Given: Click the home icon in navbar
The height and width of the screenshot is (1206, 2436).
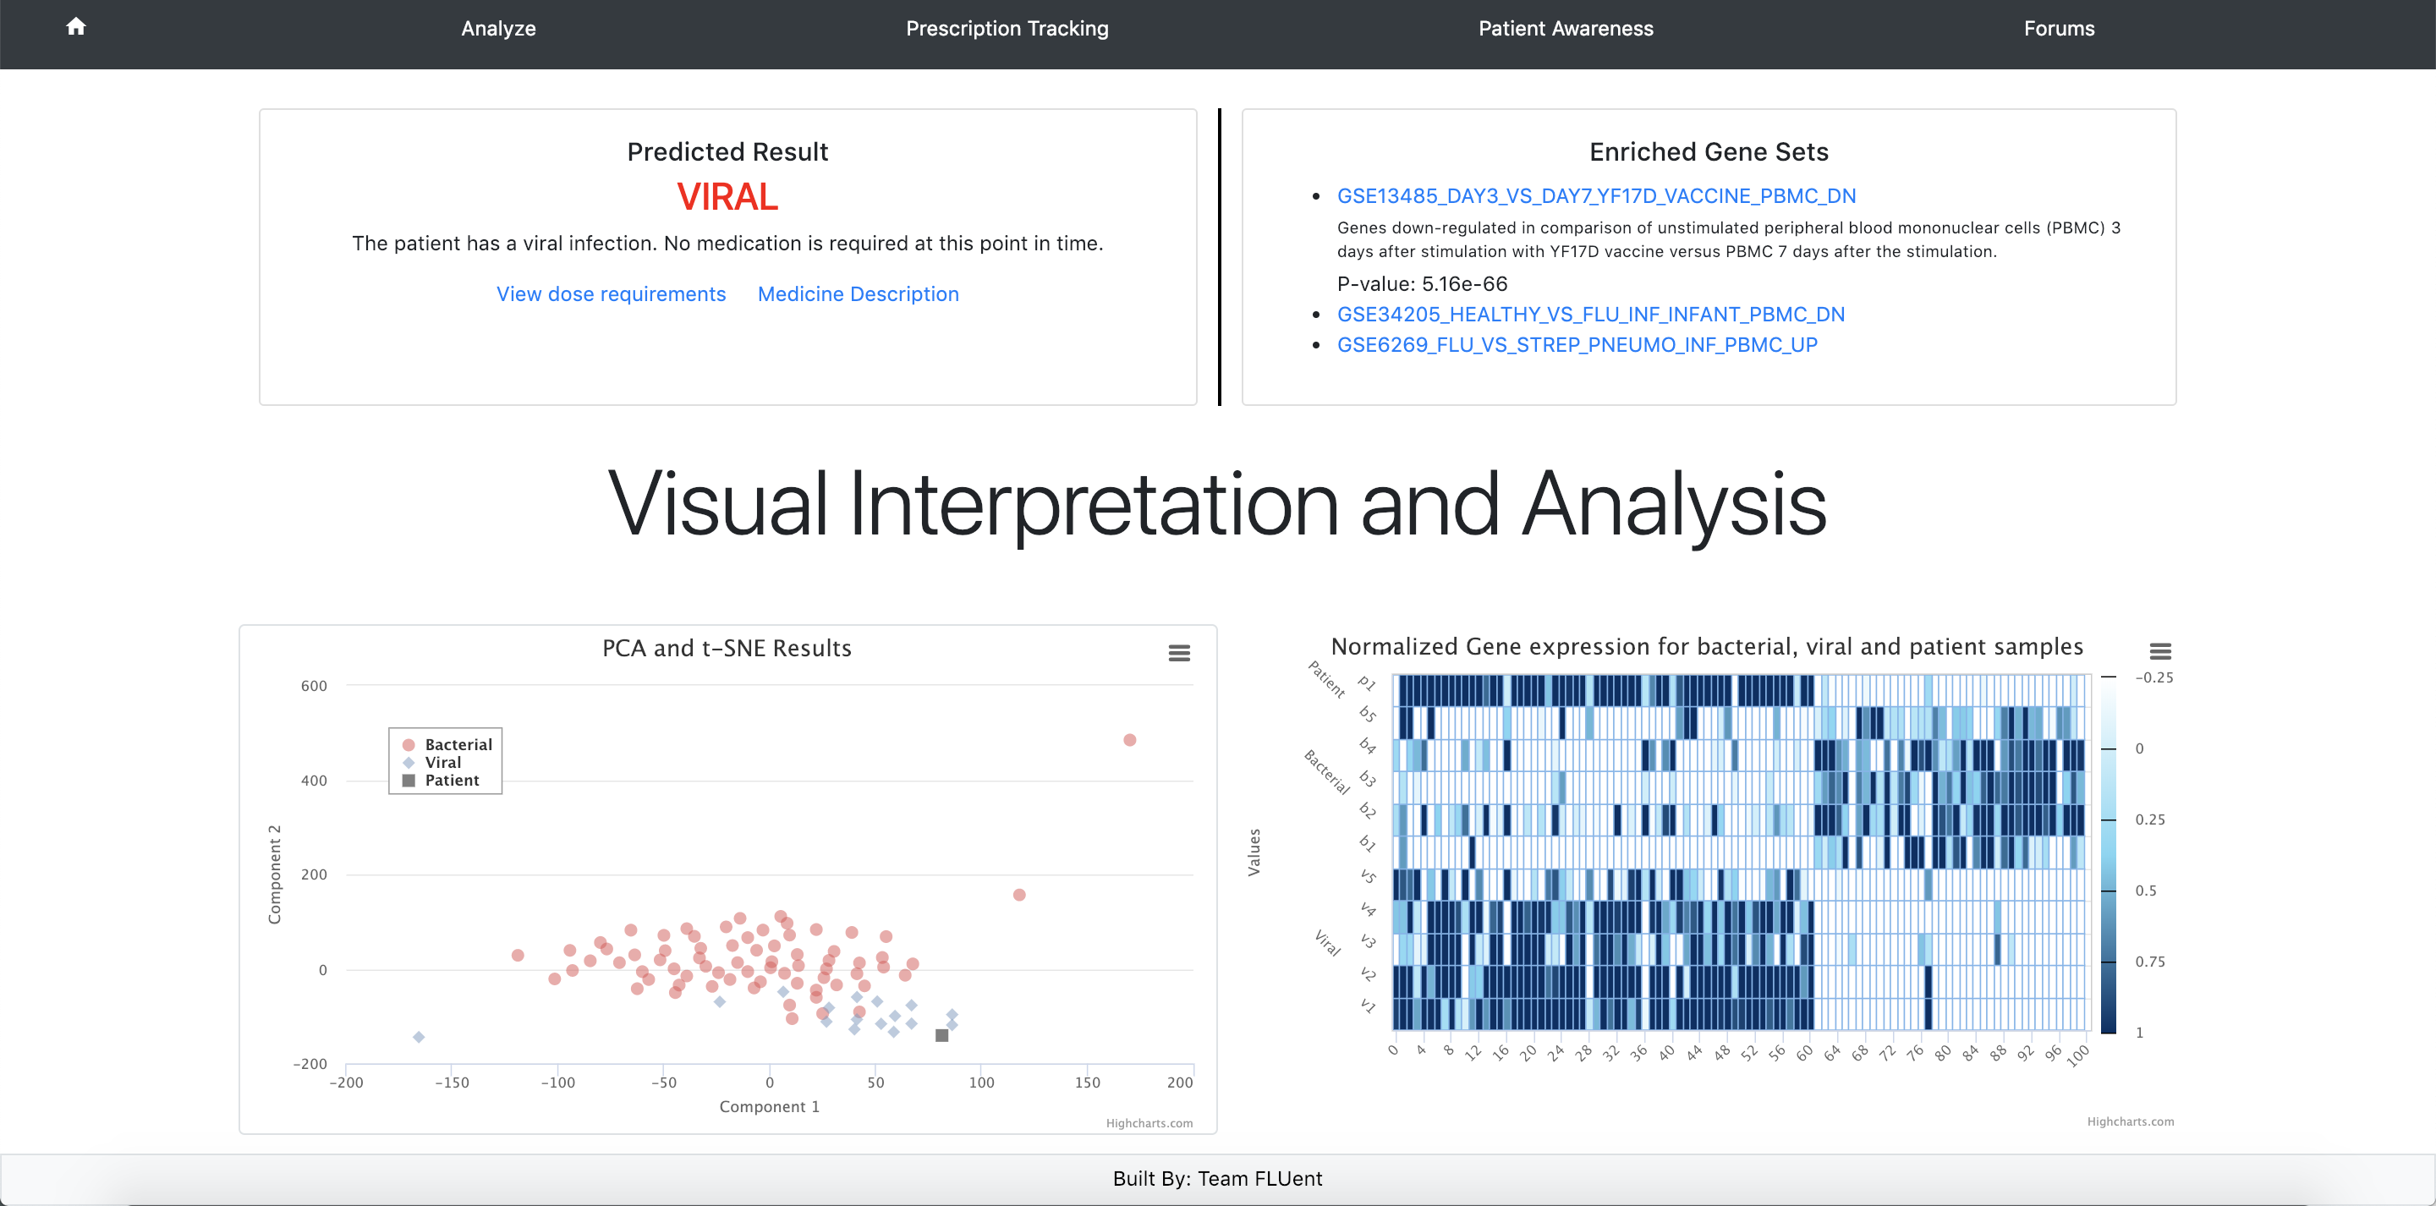Looking at the screenshot, I should [75, 27].
